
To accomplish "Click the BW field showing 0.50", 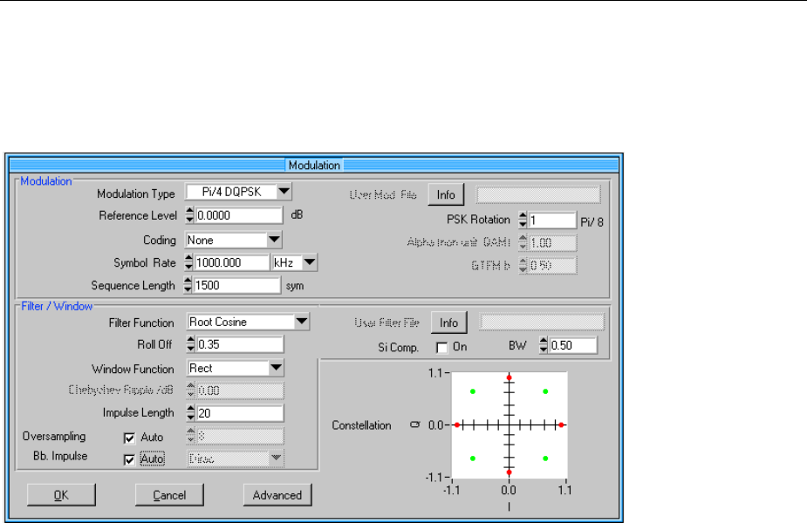I will [x=573, y=345].
